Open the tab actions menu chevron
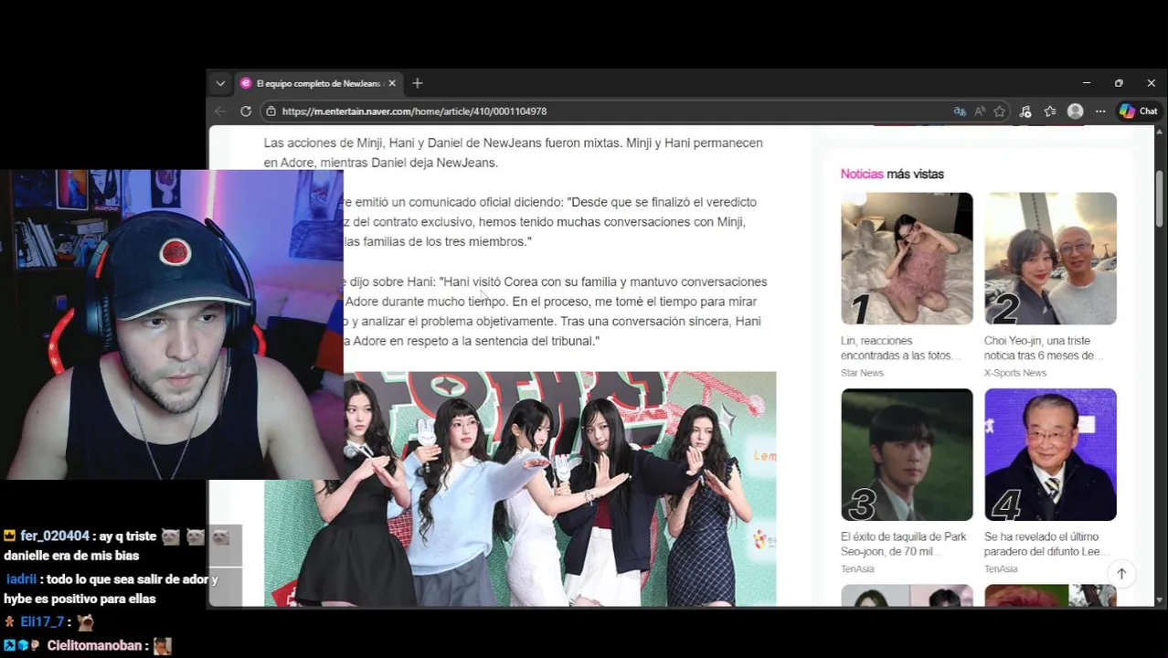The width and height of the screenshot is (1168, 658). [x=220, y=83]
